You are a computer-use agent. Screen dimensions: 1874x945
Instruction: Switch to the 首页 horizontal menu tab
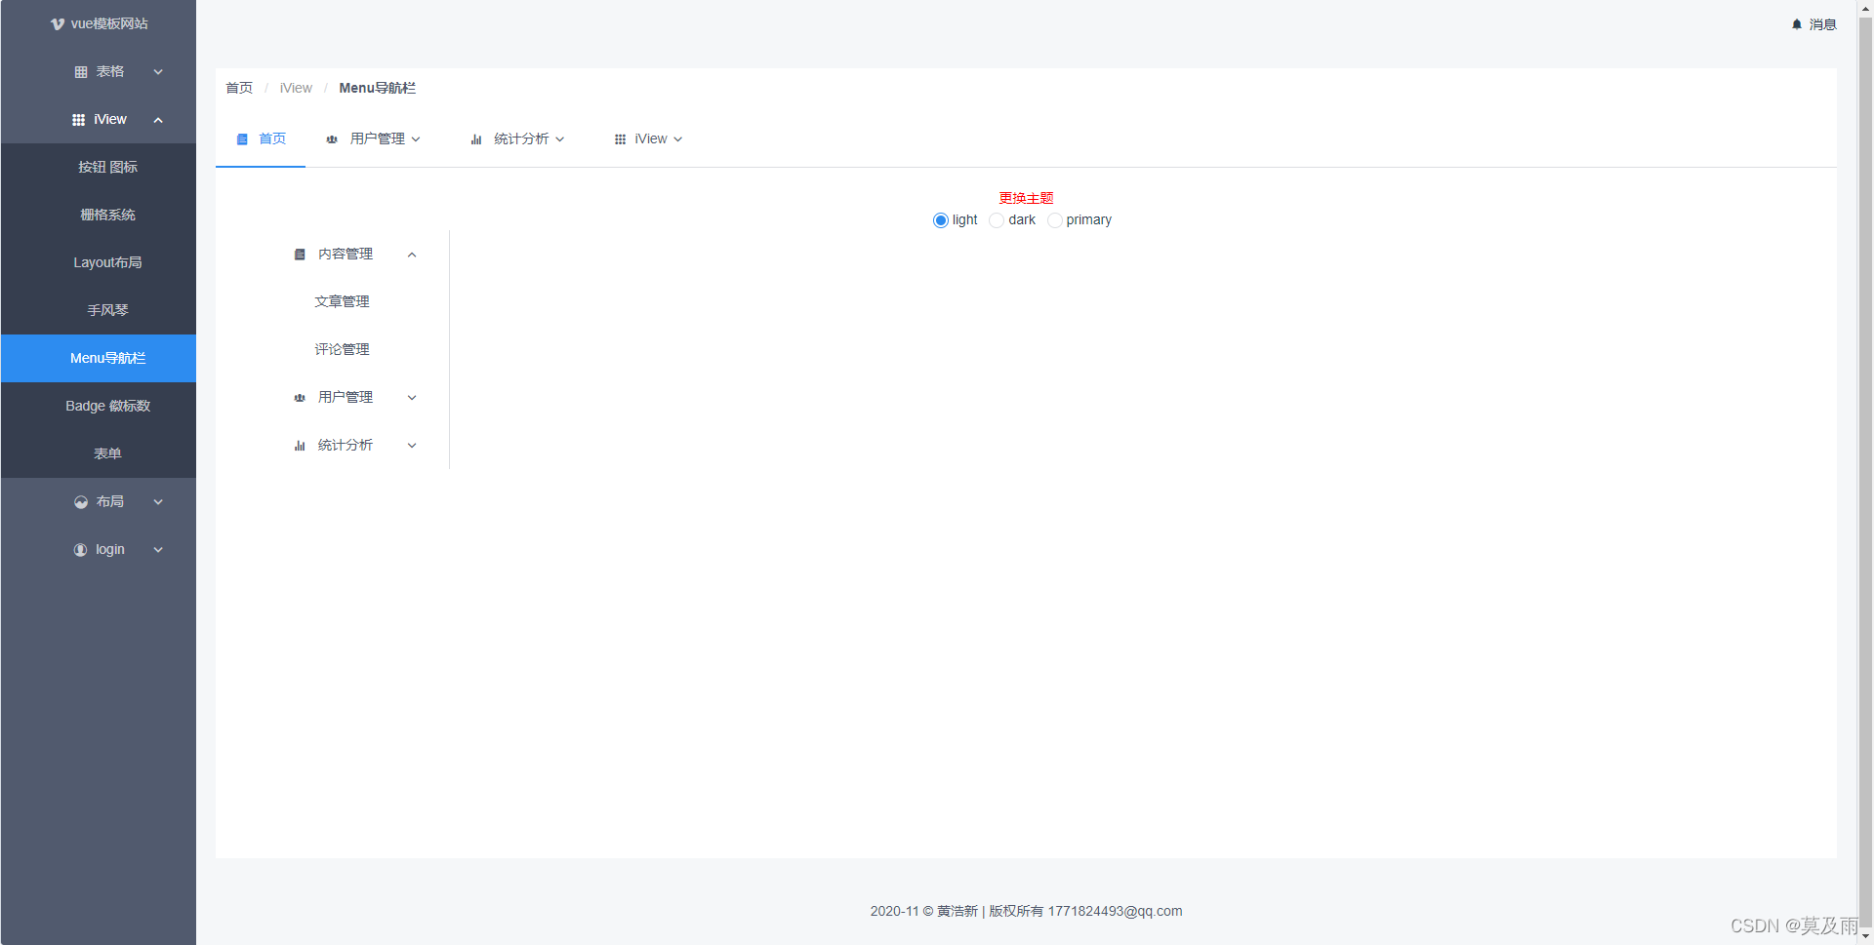pos(261,139)
